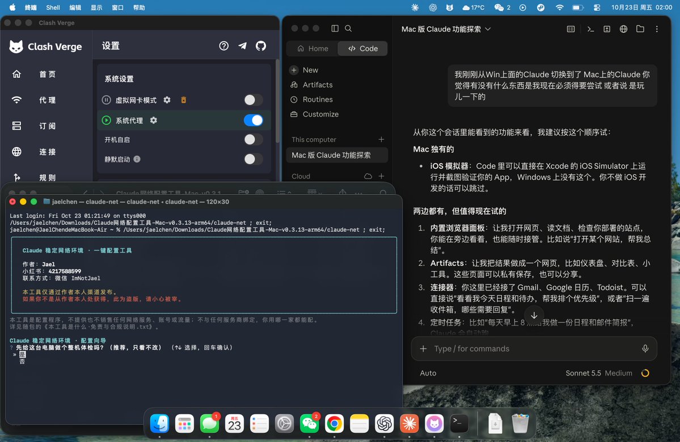This screenshot has height=442, width=680.
Task: Add a new session under This computer
Action: pyautogui.click(x=381, y=139)
